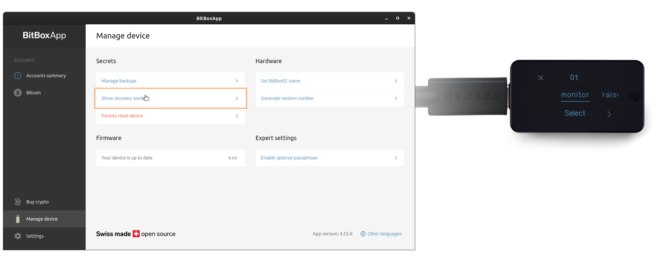Click the BitBoxApp logo in sidebar
The height and width of the screenshot is (263, 659).
44,35
